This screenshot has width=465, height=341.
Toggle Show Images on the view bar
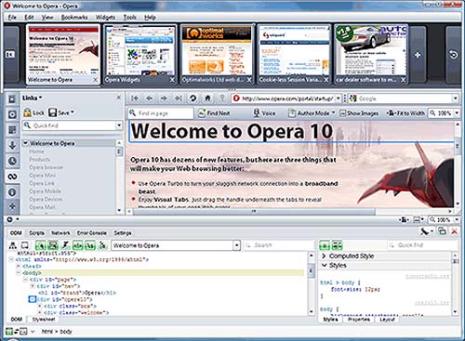click(359, 113)
